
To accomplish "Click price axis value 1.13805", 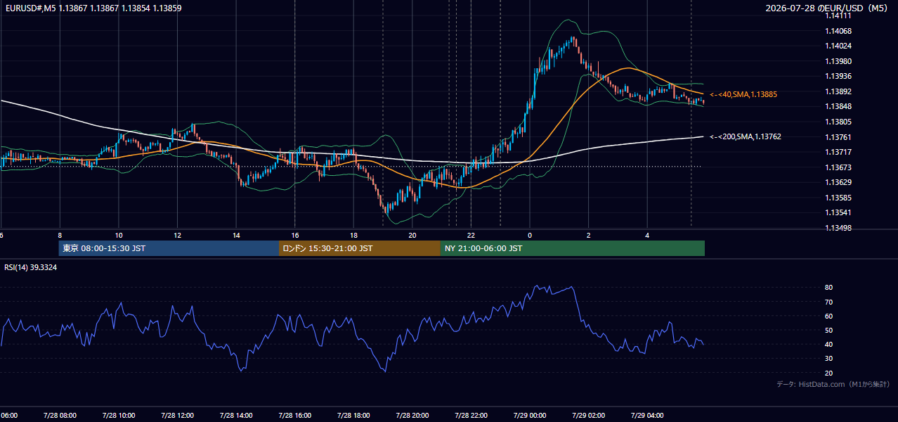I will (839, 122).
